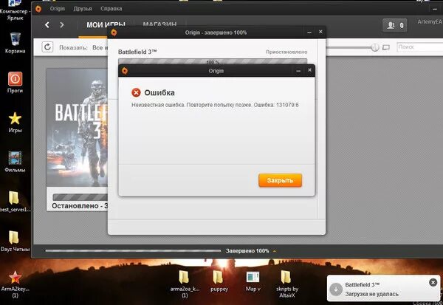This screenshot has width=443, height=305.
Task: Open the Проги desktop icon
Action: pos(15,82)
